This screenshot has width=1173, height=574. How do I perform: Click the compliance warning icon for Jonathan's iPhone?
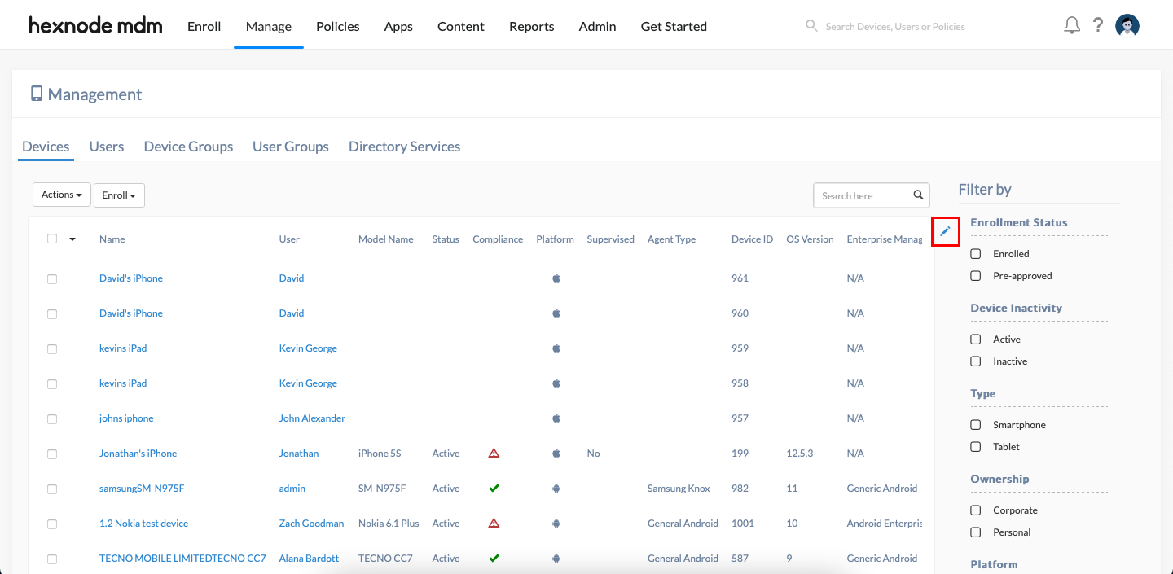pyautogui.click(x=494, y=453)
